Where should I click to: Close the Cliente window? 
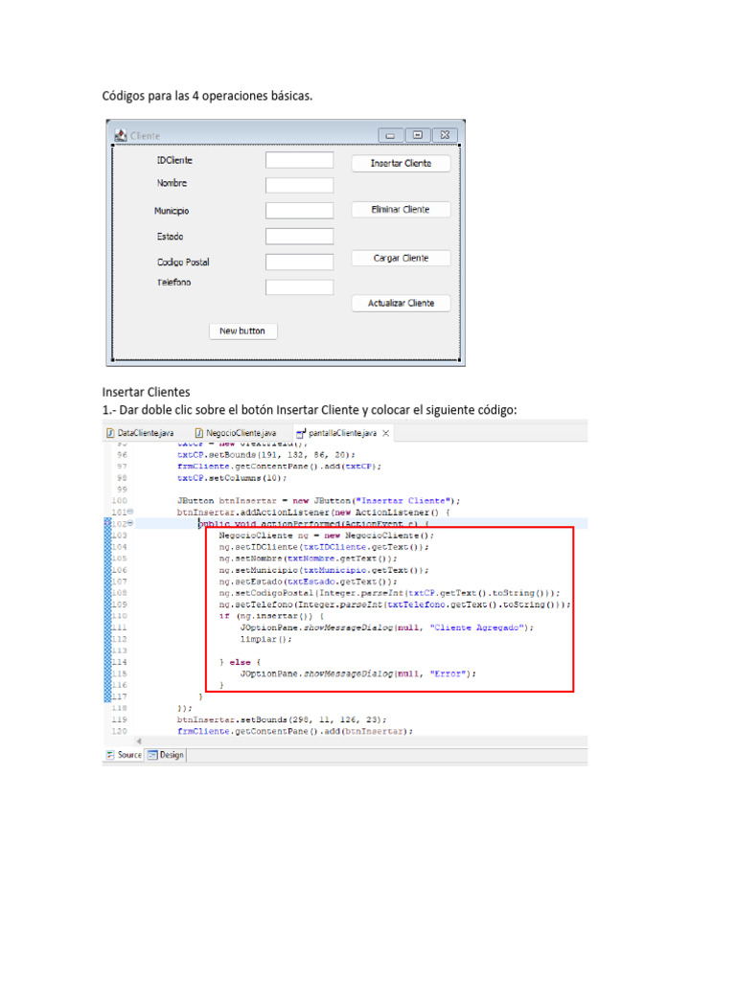pos(445,135)
